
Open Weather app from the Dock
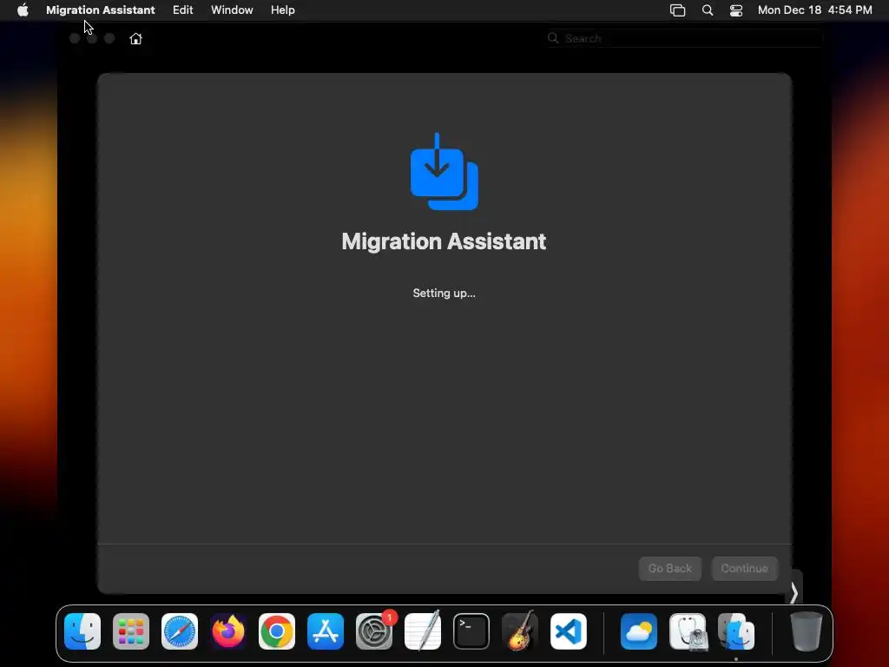pos(639,631)
